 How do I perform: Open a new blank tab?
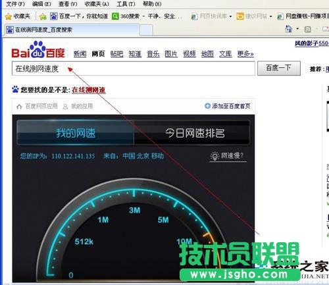click(147, 30)
